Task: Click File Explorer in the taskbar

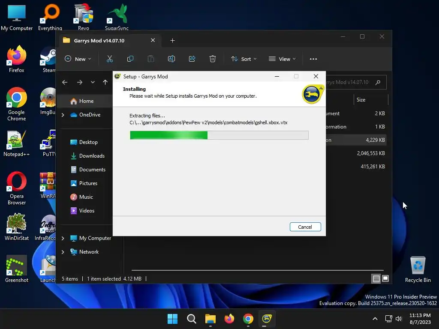Action: tap(210, 319)
